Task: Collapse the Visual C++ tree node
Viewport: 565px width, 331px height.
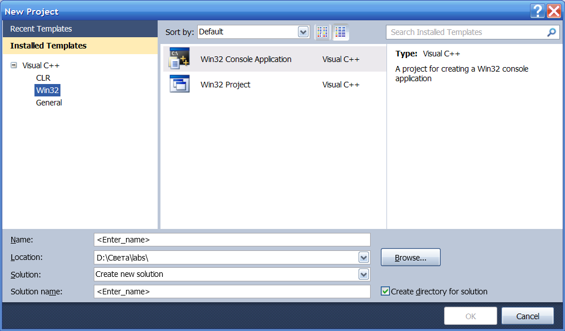Action: point(14,65)
